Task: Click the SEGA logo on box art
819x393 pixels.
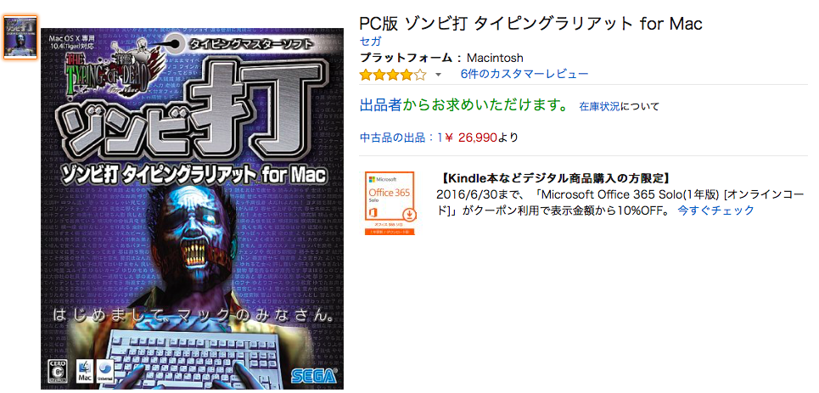Action: click(x=314, y=376)
